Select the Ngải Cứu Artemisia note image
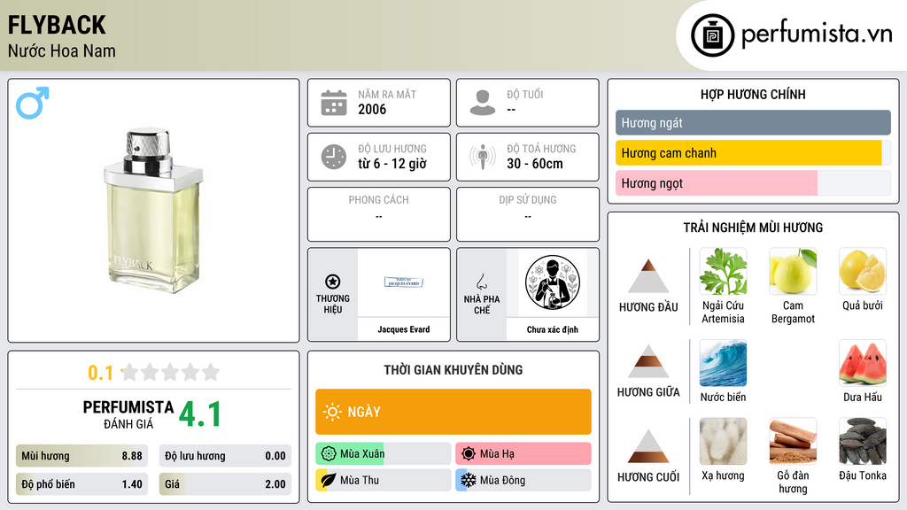The height and width of the screenshot is (510, 907). (x=723, y=271)
